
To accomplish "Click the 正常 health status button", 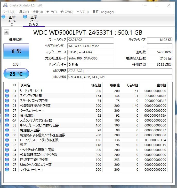I will [x=16, y=51].
